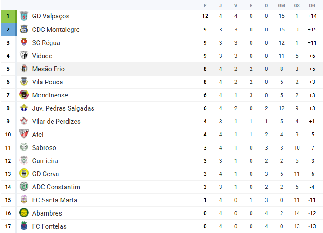Click the blue position 2 marker

(x=8, y=30)
